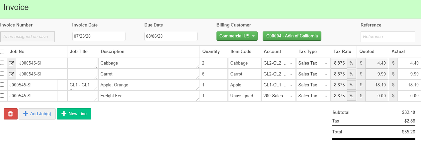
Task: Expand Tax Type dropdown for Carrot row
Action: point(312,74)
